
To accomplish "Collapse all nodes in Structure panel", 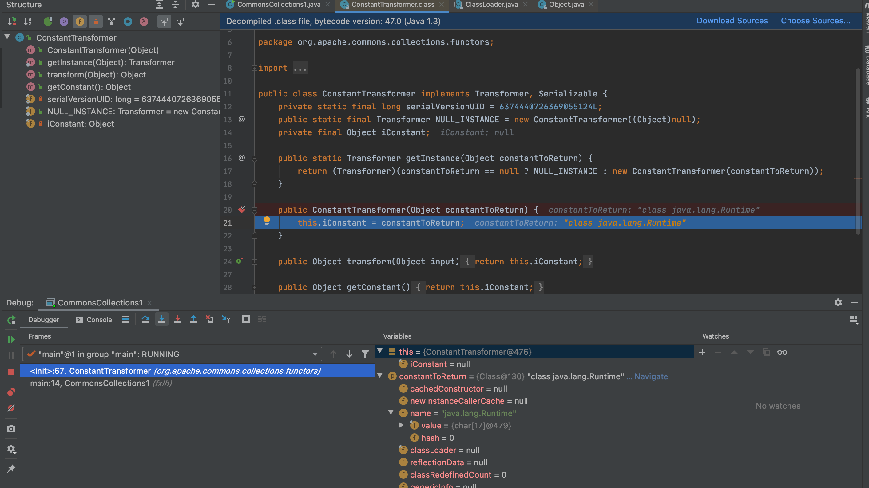I will coord(175,4).
